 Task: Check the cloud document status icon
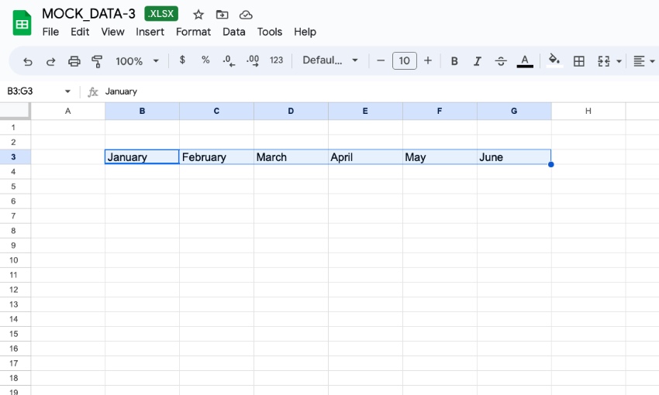point(246,15)
